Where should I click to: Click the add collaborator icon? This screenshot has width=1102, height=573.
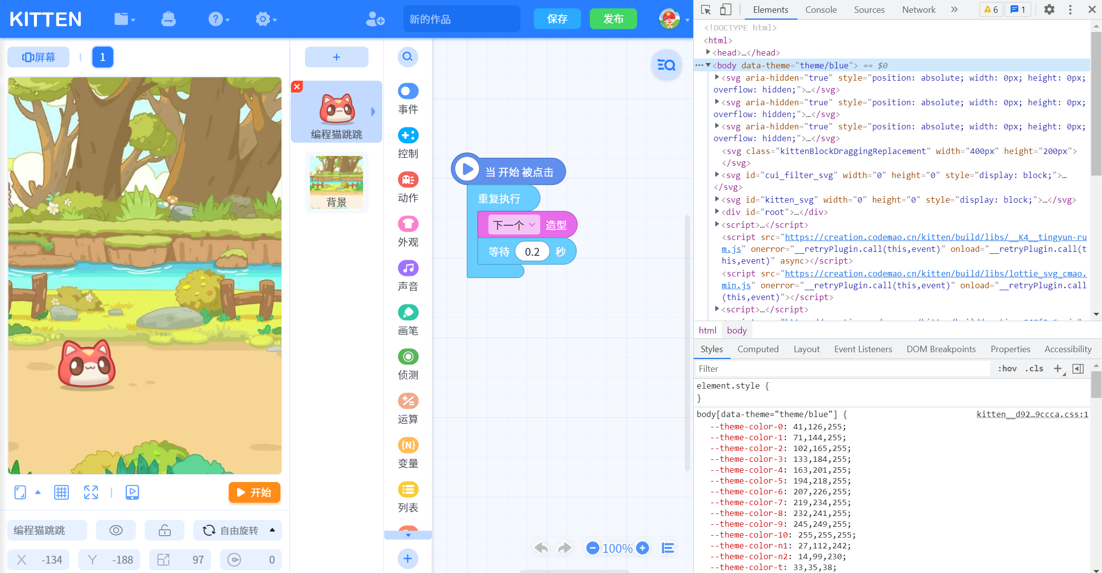[375, 19]
